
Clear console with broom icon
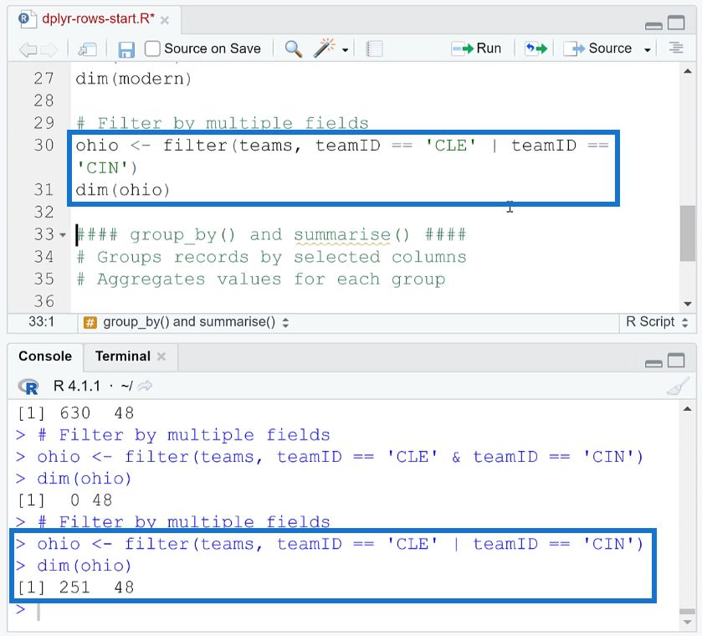point(678,386)
